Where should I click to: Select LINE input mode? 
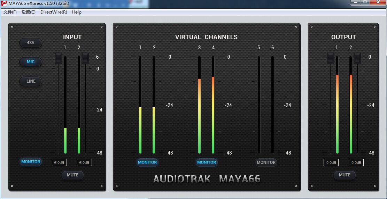(31, 81)
